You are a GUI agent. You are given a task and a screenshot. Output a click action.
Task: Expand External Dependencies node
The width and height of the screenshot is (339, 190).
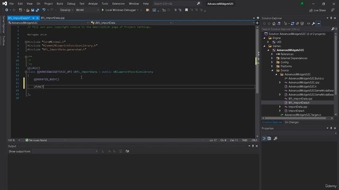pyautogui.click(x=272, y=58)
